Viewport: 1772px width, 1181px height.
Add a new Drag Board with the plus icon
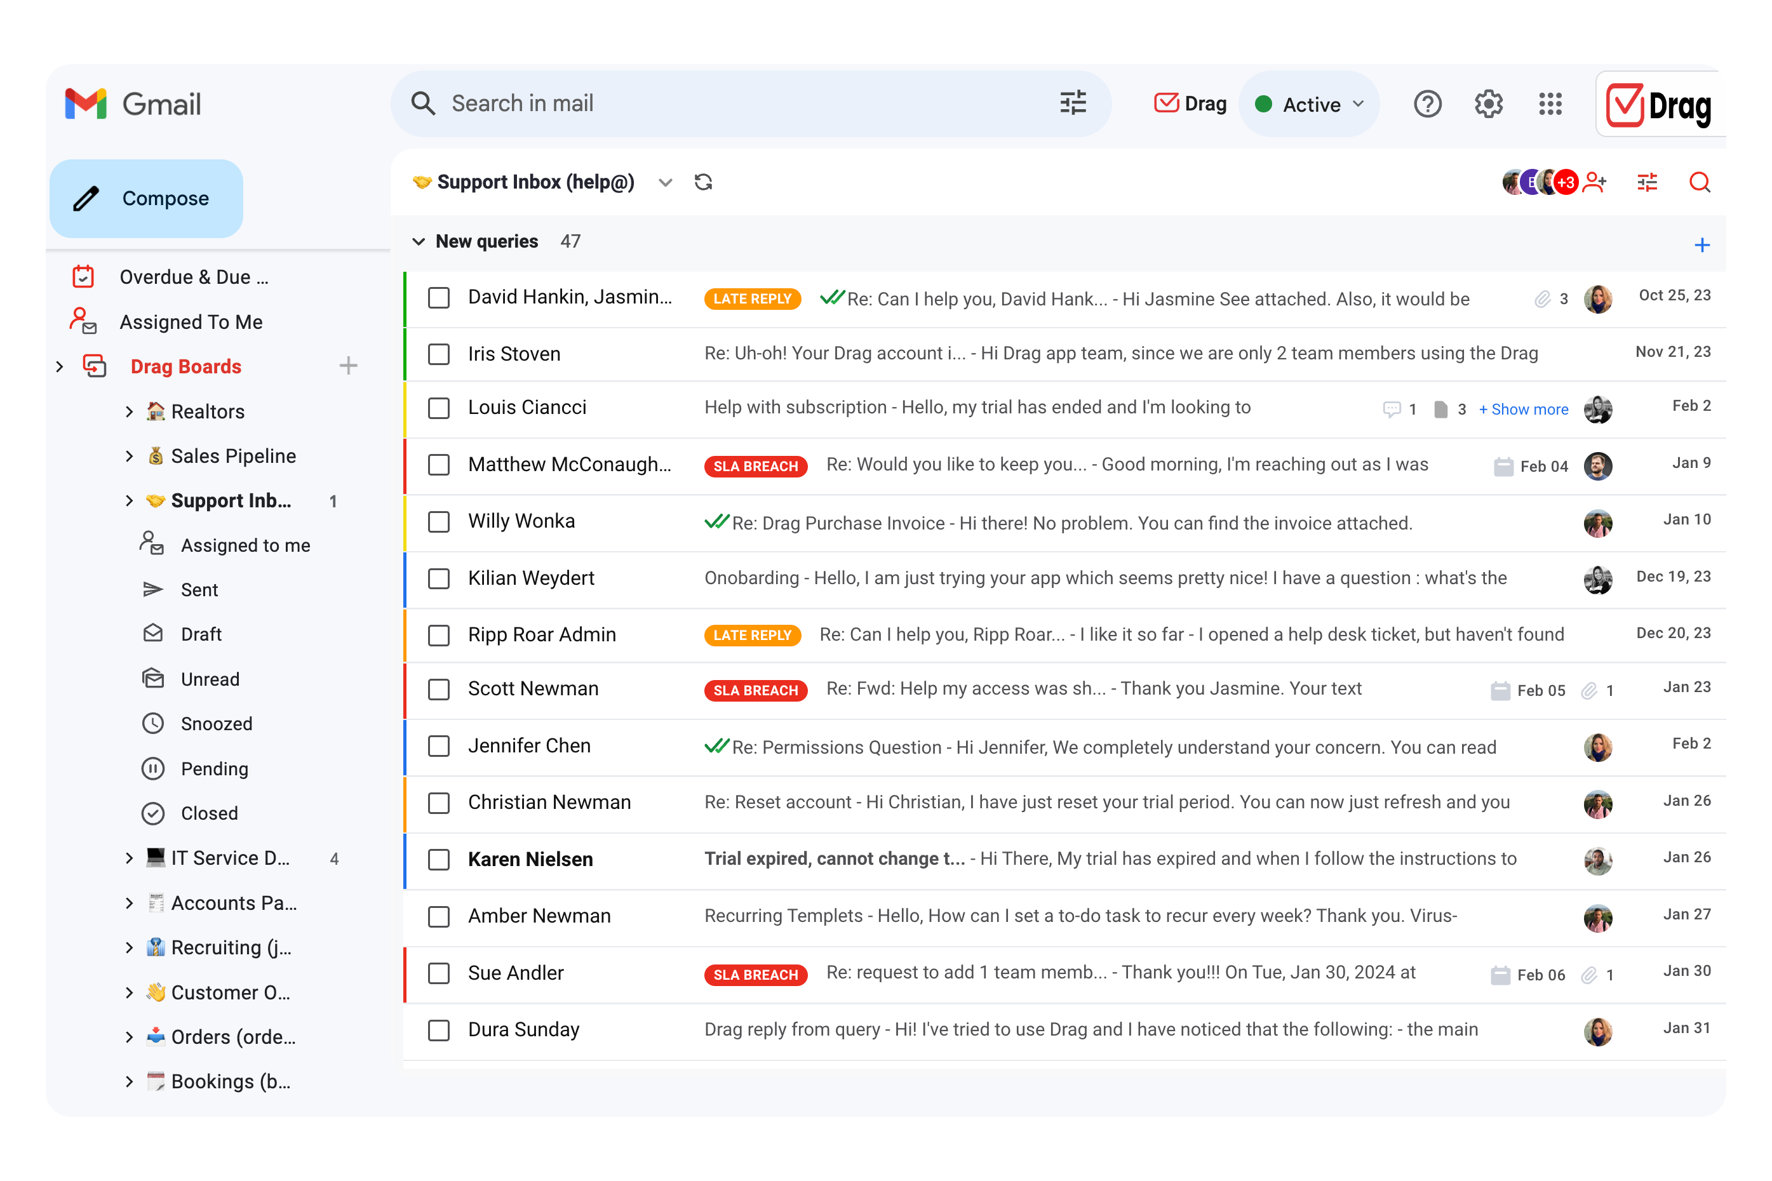pos(348,366)
